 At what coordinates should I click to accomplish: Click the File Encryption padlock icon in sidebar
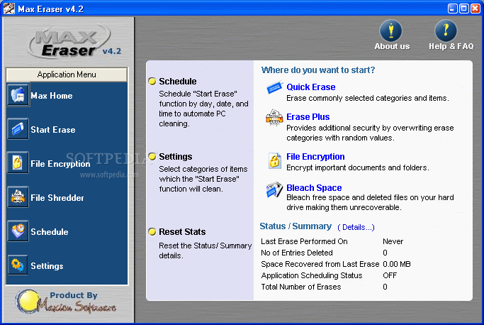[x=18, y=162]
